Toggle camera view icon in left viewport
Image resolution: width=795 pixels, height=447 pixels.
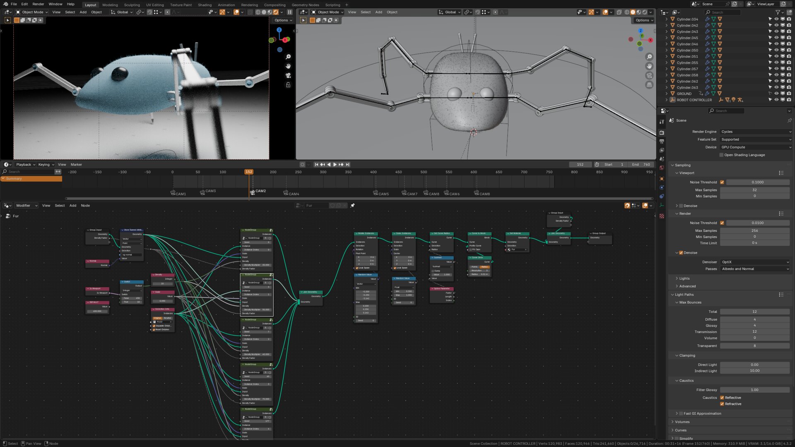(x=288, y=75)
